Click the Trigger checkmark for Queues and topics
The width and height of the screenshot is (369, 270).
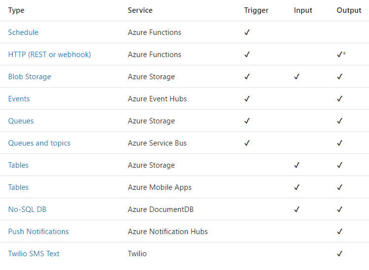click(247, 143)
